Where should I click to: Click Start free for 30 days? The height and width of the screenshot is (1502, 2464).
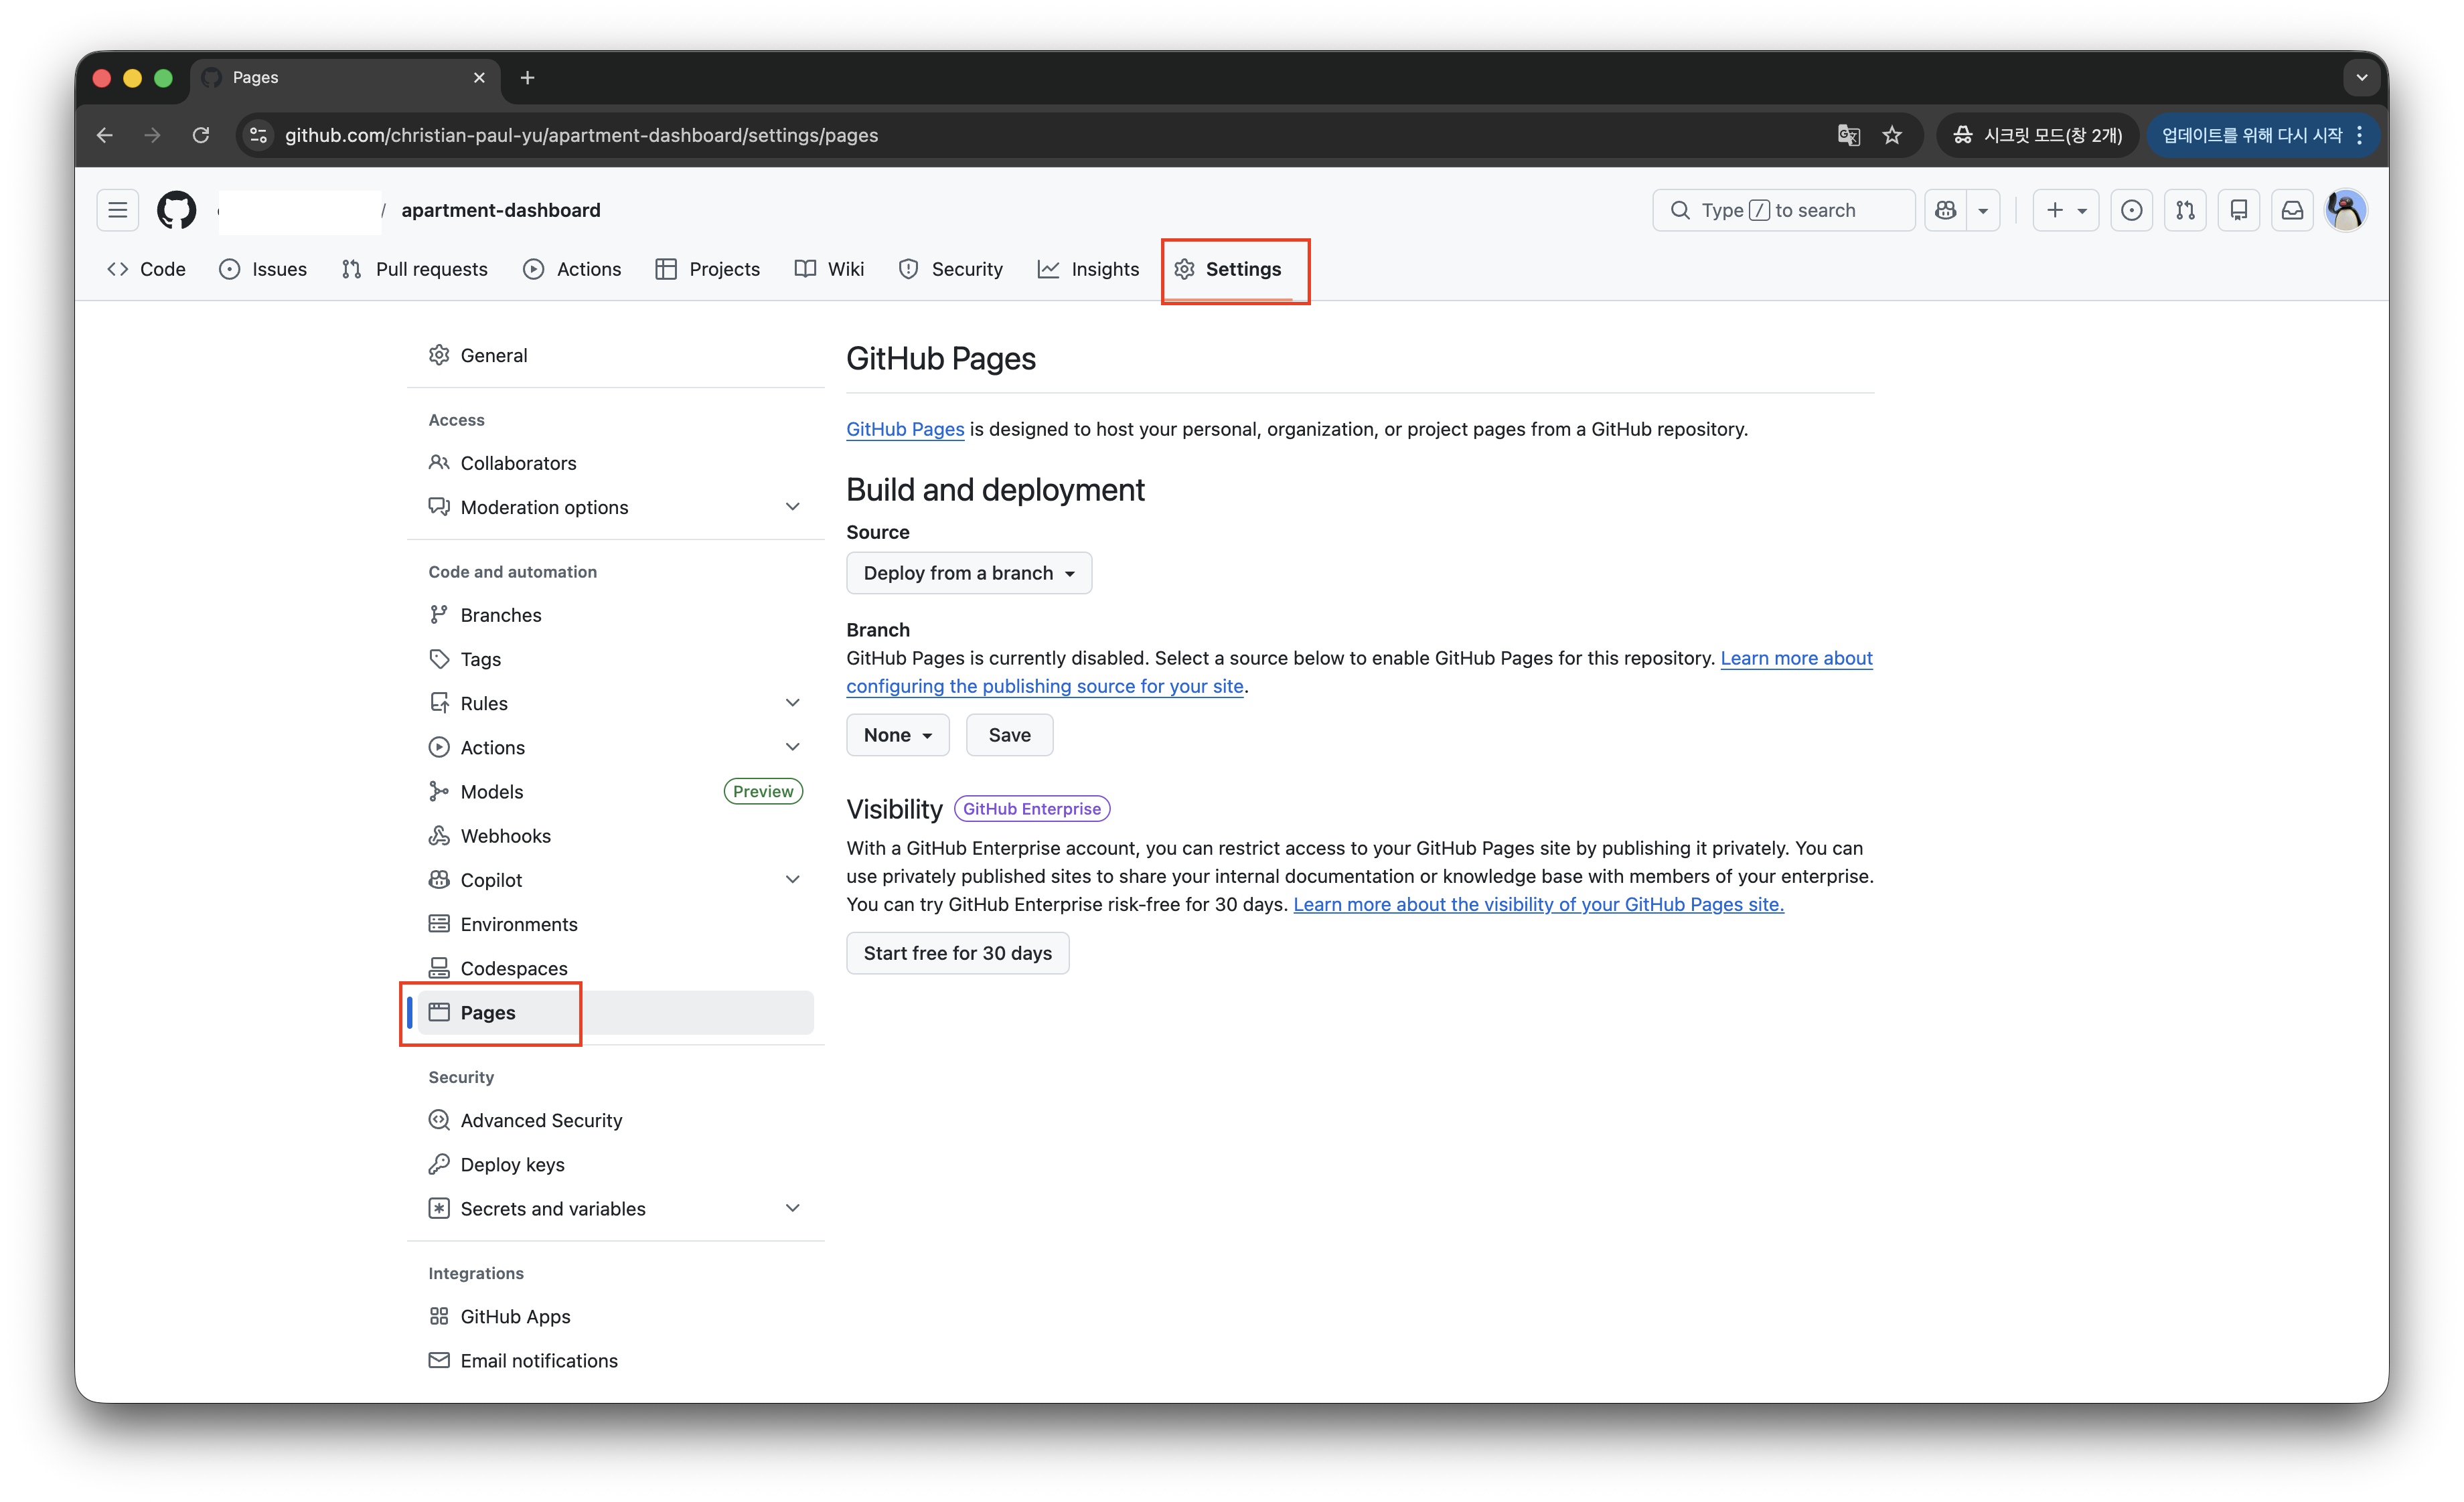coord(957,952)
